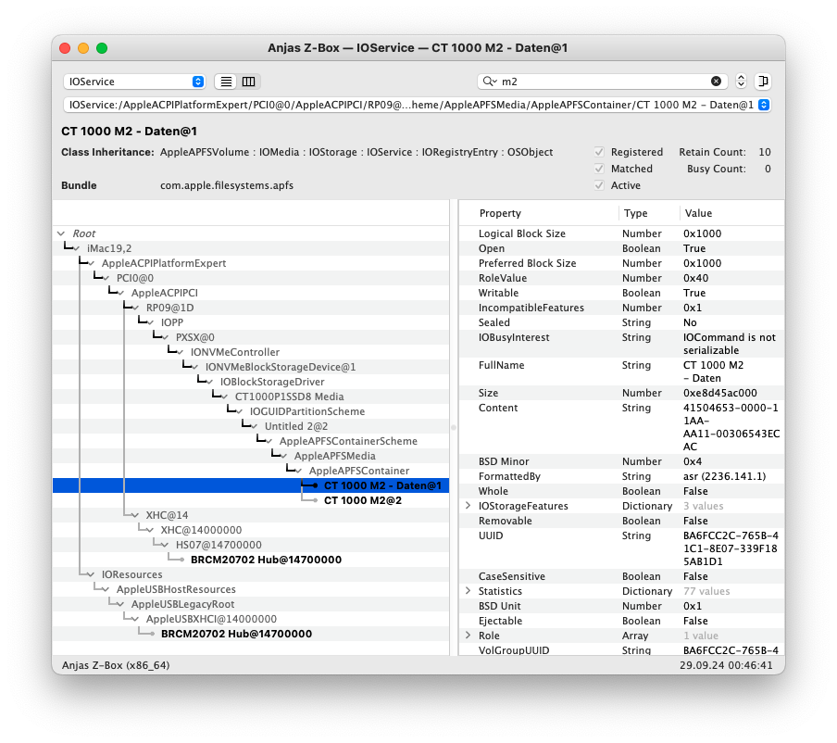Viewport: 837px width, 743px height.
Task: Toggle the Active checkbox
Action: coord(599,185)
